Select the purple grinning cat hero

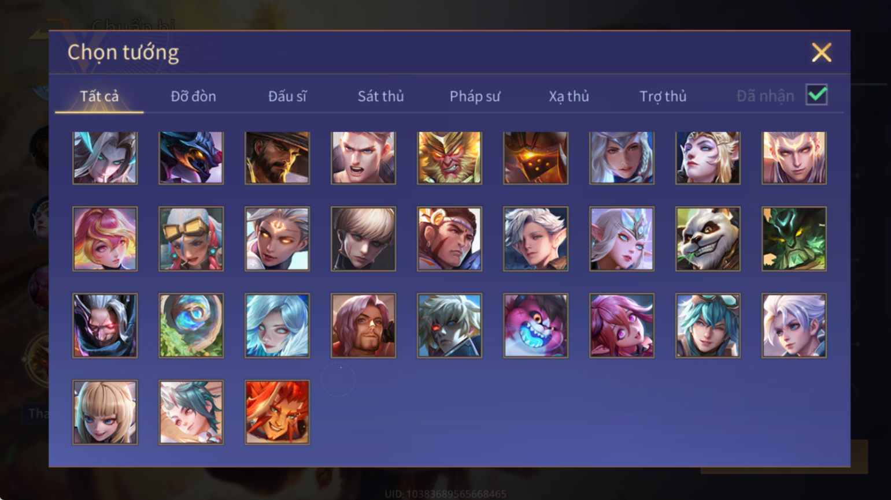pyautogui.click(x=535, y=326)
